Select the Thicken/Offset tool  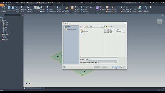click(x=52, y=11)
